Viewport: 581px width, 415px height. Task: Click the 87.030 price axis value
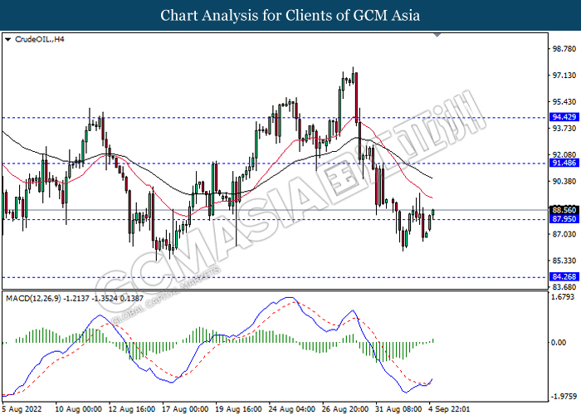coord(564,234)
